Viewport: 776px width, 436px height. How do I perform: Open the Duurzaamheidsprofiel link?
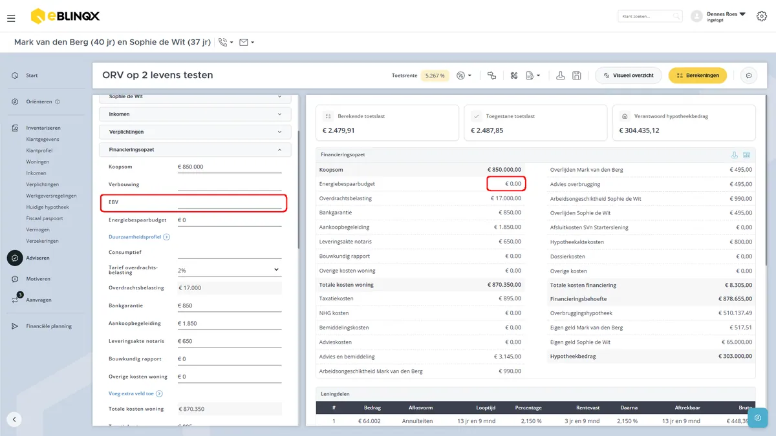139,237
